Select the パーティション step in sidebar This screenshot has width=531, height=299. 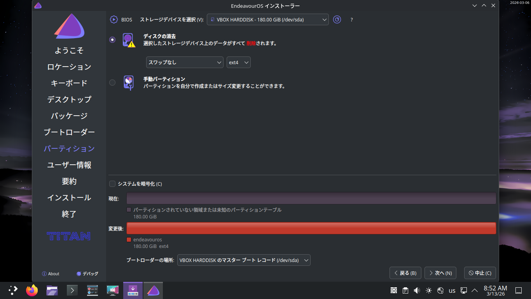(69, 149)
